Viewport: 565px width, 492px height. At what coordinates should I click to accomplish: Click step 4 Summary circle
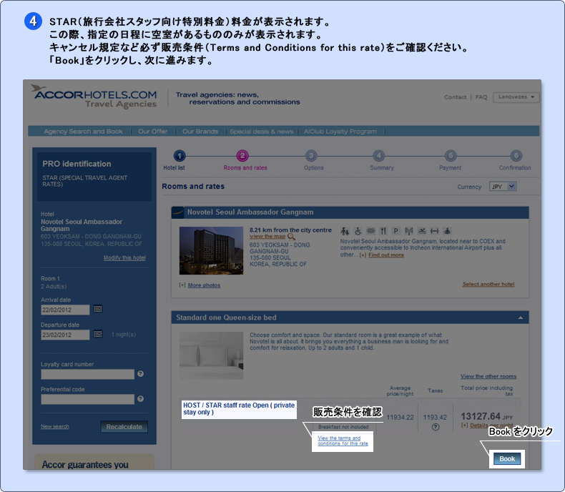[379, 156]
